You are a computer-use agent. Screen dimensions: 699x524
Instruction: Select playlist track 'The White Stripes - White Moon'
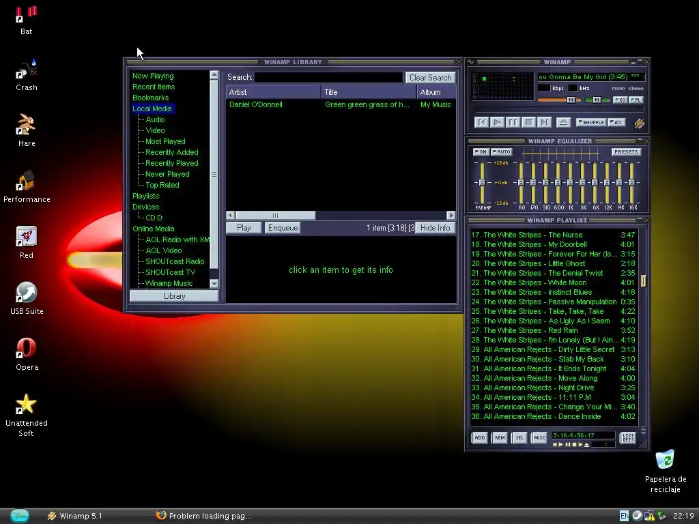[553, 283]
